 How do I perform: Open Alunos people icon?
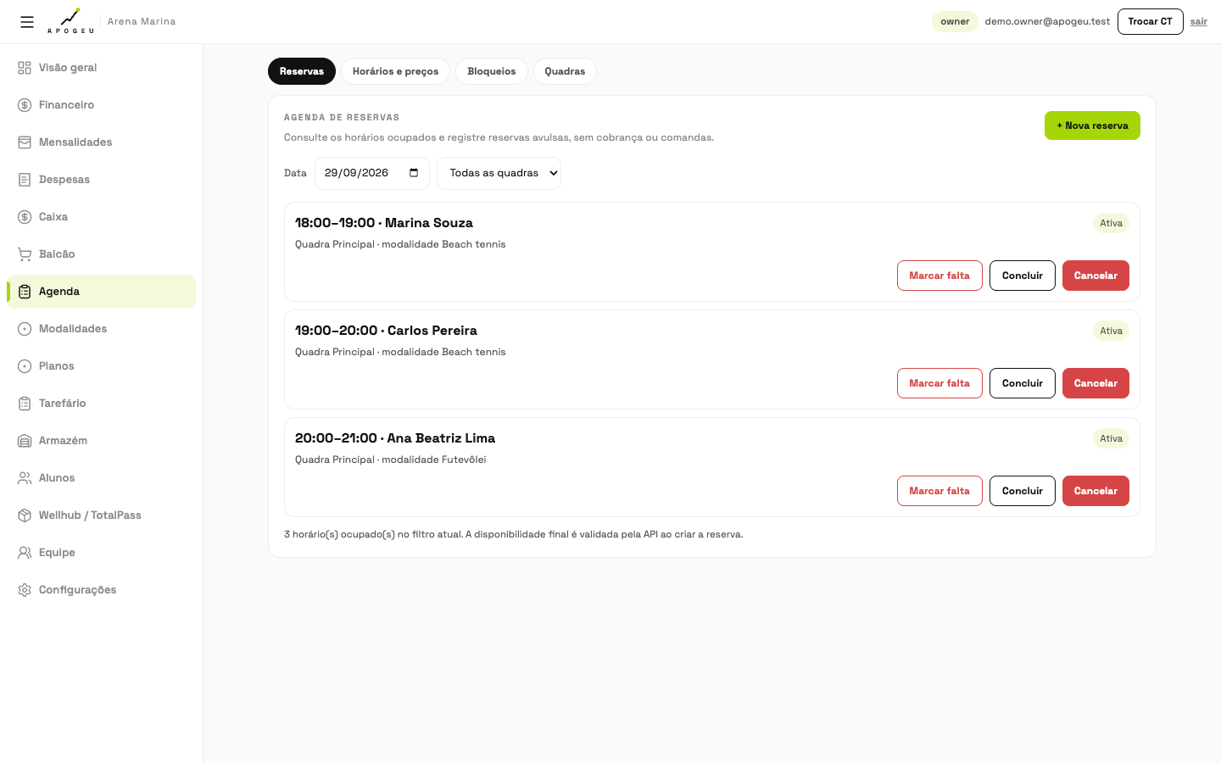(25, 478)
